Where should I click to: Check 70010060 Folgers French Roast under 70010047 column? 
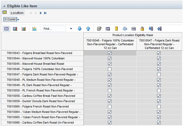click(x=159, y=107)
